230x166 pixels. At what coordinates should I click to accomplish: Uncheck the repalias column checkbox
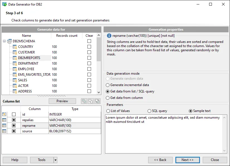coord(14,120)
